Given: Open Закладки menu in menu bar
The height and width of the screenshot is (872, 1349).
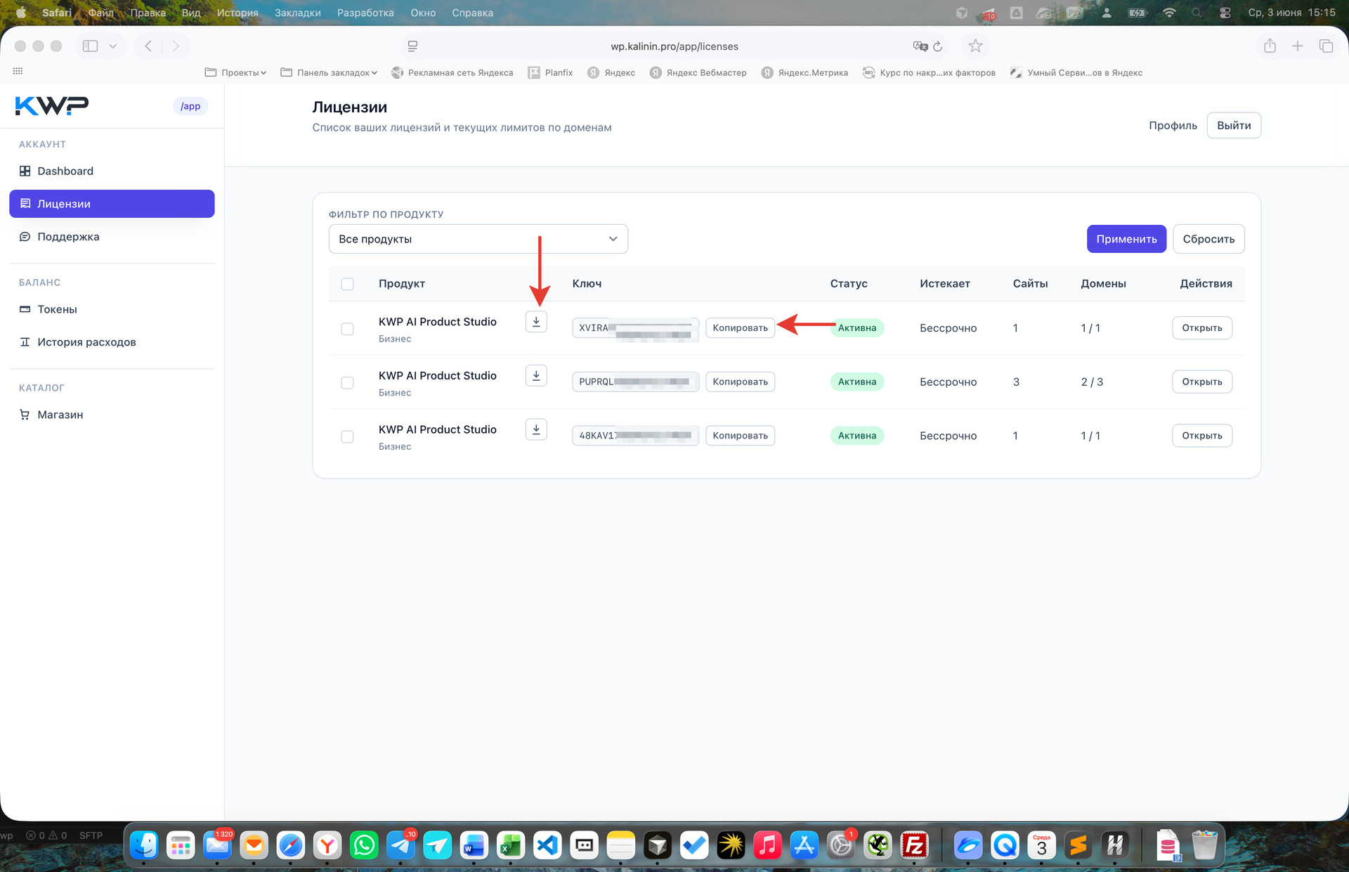Looking at the screenshot, I should (x=298, y=13).
